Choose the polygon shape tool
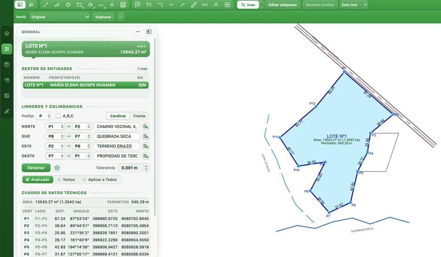 point(68,5)
